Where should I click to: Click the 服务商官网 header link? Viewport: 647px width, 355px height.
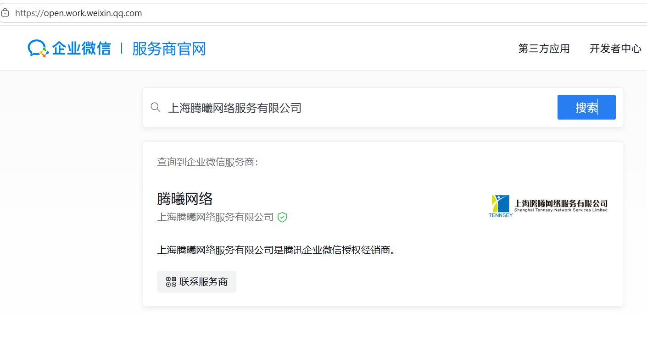(169, 49)
